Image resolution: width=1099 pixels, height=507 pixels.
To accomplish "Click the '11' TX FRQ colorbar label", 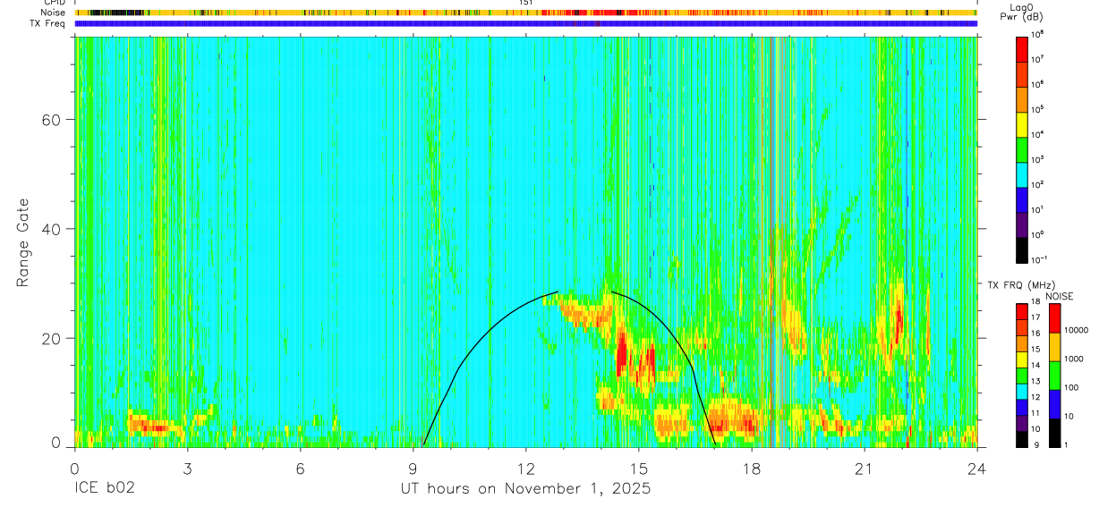I will click(x=1037, y=413).
